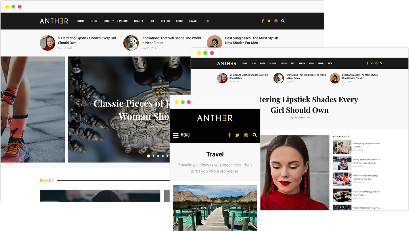Open the morning yoga recent post thumbnail
The width and height of the screenshot is (409, 231).
(x=342, y=179)
